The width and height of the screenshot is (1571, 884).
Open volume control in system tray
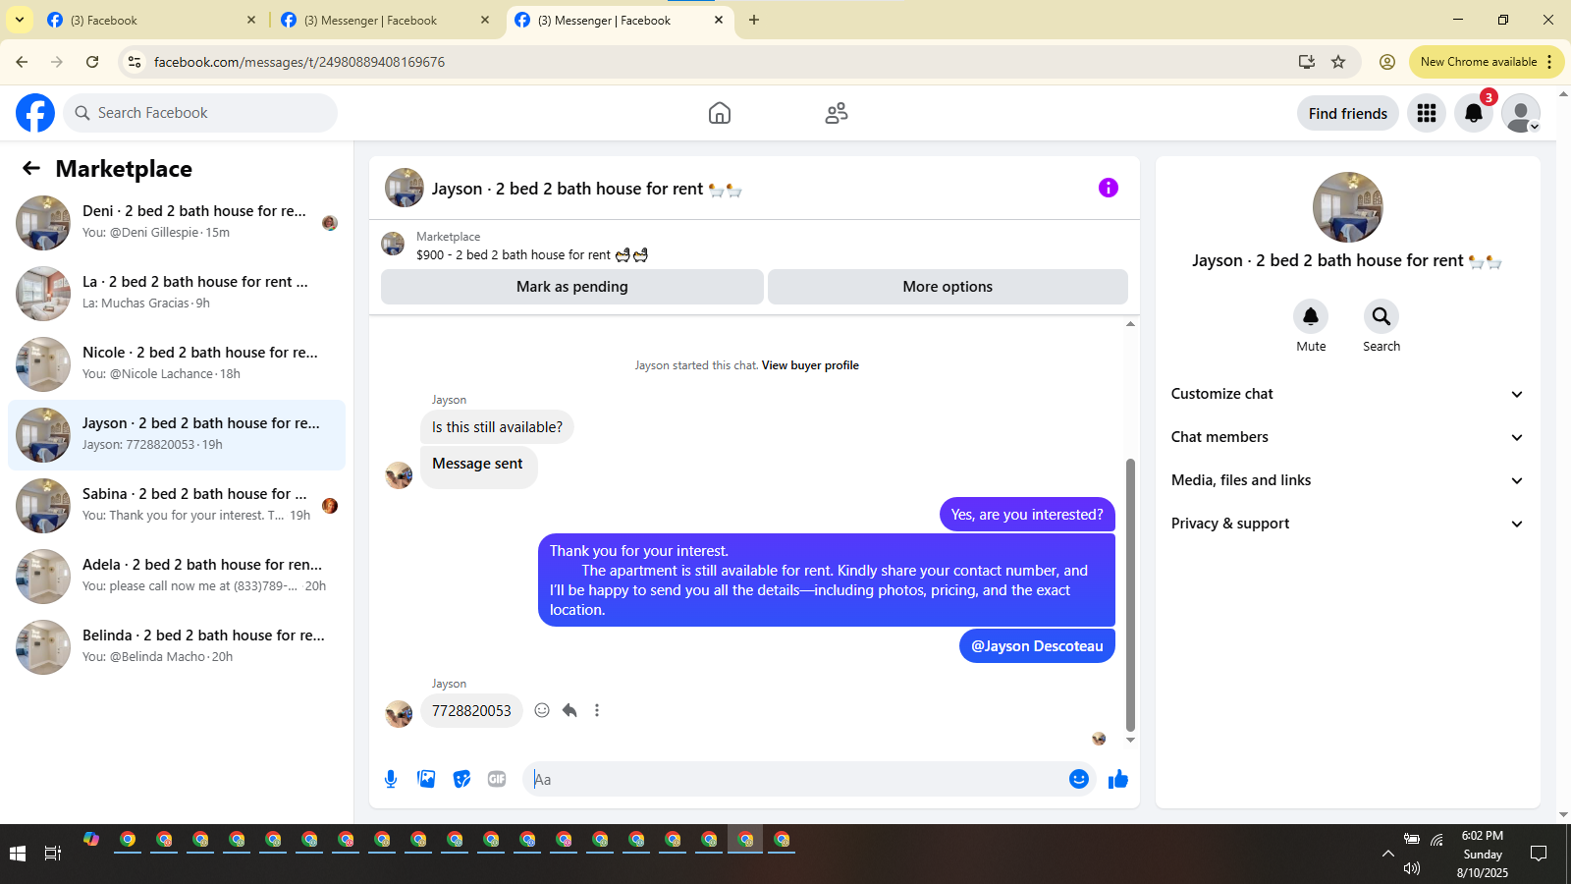1412,868
